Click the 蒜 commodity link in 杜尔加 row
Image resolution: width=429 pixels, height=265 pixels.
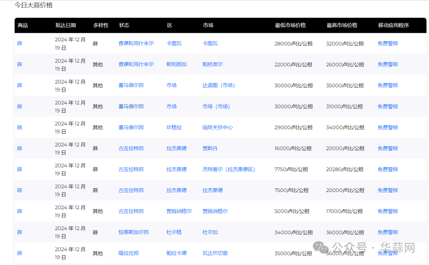(x=19, y=232)
